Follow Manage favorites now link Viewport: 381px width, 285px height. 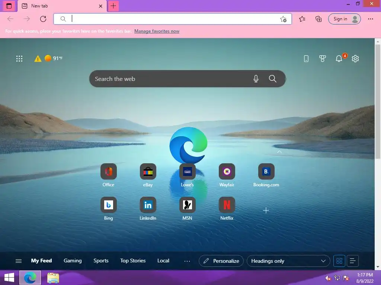(157, 31)
